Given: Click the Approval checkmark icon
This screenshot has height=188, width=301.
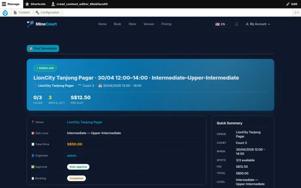Looking at the screenshot, I should point(33,167).
